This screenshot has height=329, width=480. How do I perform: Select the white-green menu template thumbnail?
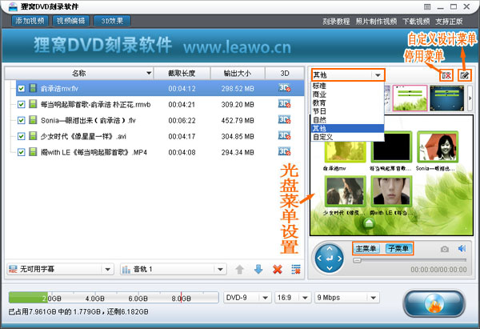coord(410,98)
